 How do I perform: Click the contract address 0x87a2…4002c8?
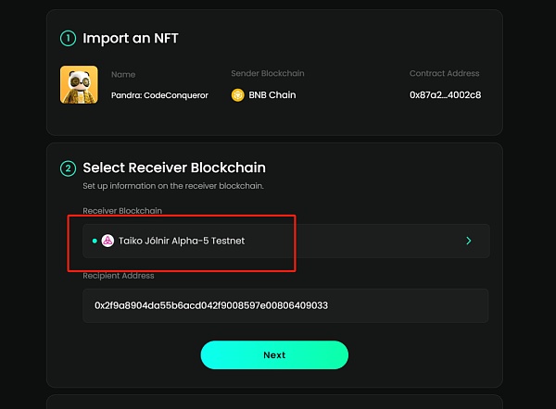(445, 94)
